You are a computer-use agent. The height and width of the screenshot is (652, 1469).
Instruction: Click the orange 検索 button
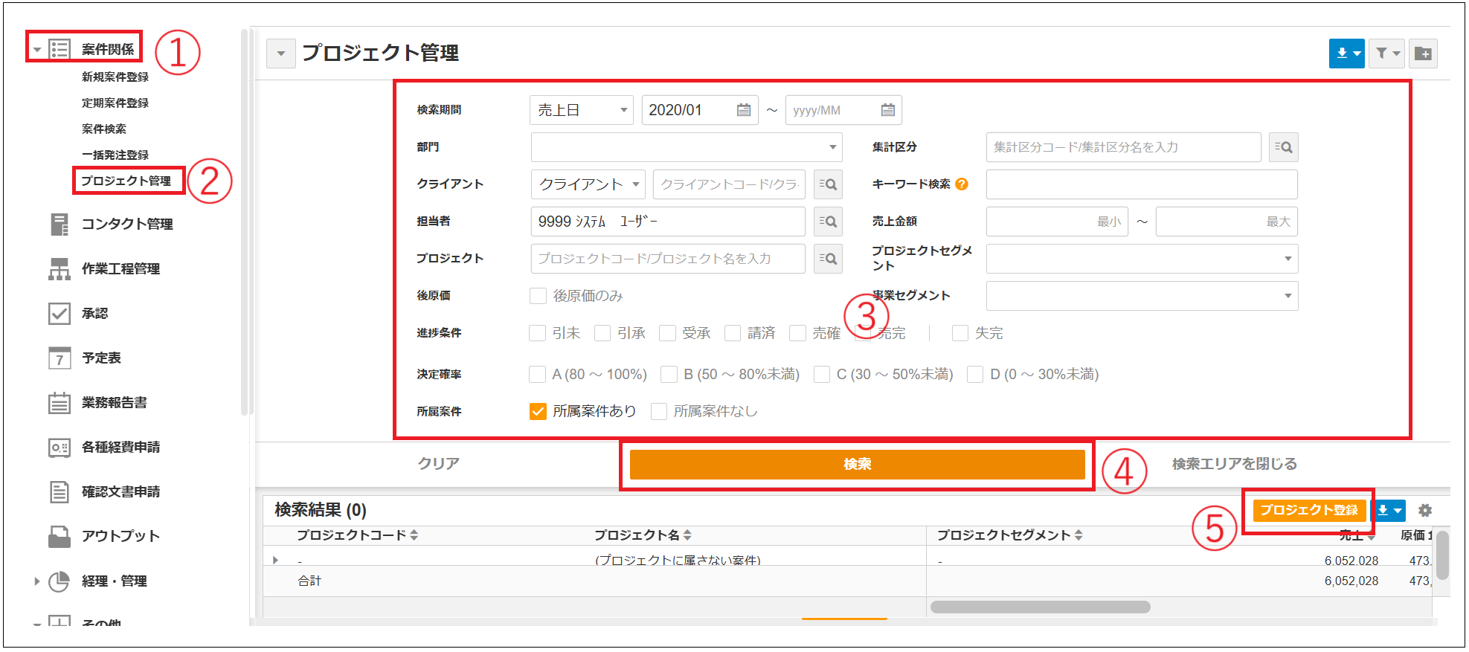(857, 464)
